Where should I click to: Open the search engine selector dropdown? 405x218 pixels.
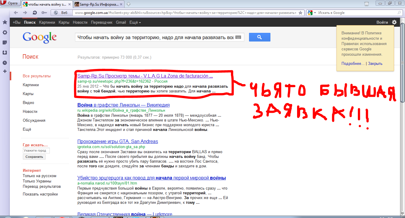tap(311, 13)
